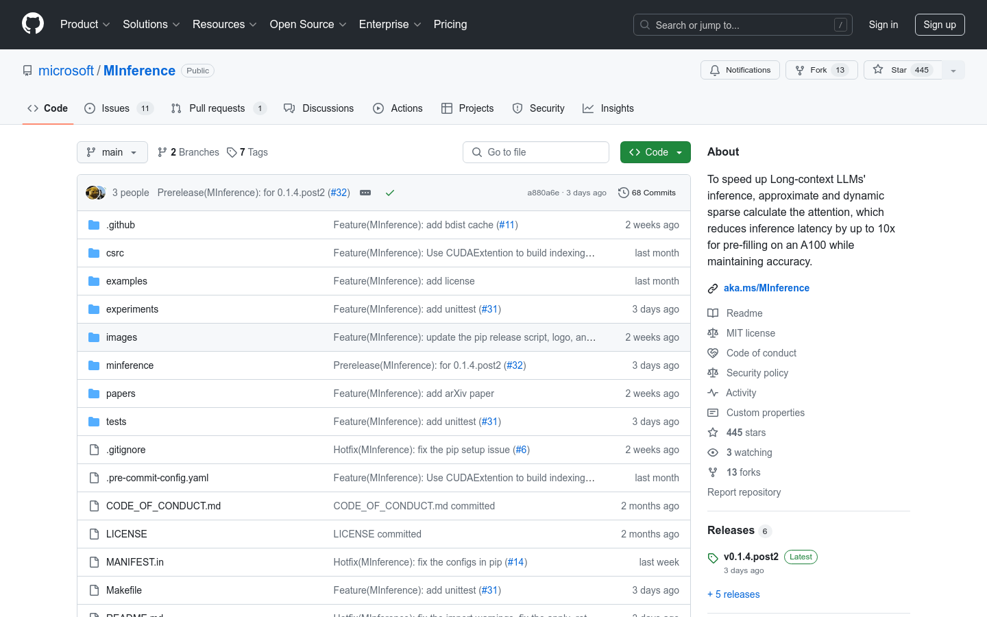Click the Sign up button

(940, 25)
